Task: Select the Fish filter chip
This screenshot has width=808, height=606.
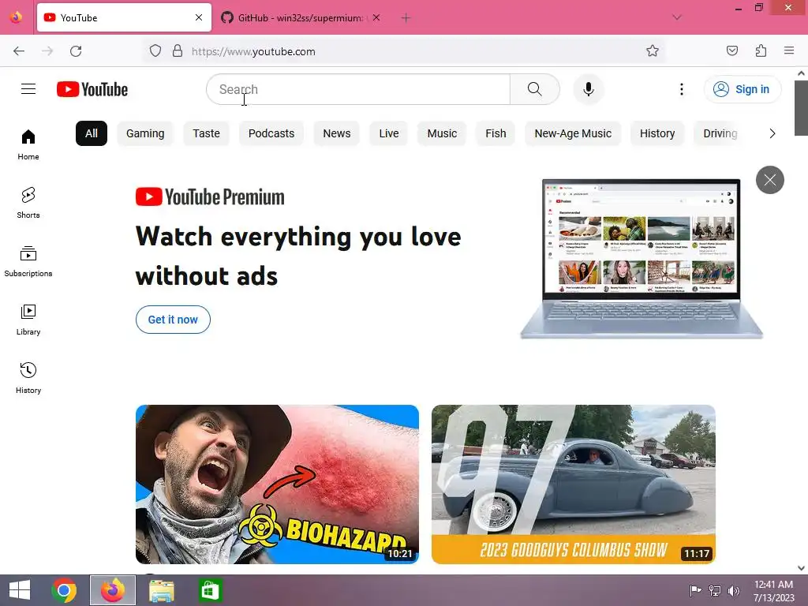Action: 496,133
